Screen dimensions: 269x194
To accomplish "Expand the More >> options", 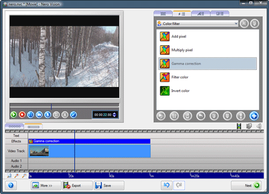I will tap(46, 185).
